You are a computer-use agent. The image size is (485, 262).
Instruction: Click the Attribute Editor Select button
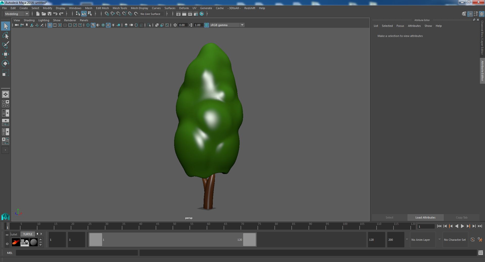point(389,217)
